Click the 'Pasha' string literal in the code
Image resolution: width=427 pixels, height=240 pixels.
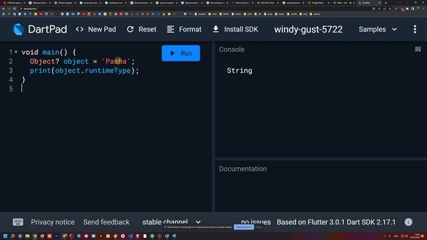116,61
